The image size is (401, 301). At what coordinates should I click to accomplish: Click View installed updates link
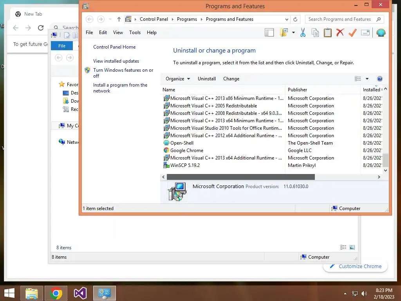click(x=116, y=61)
